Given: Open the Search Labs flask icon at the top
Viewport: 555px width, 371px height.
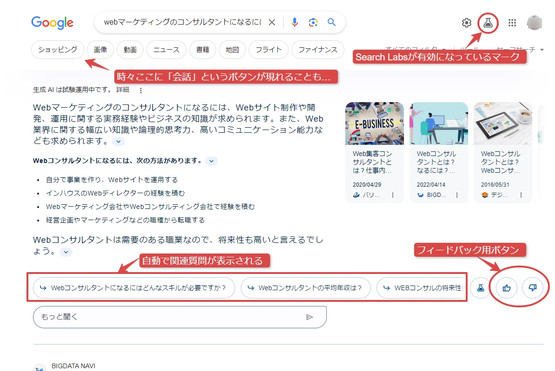Looking at the screenshot, I should 488,23.
